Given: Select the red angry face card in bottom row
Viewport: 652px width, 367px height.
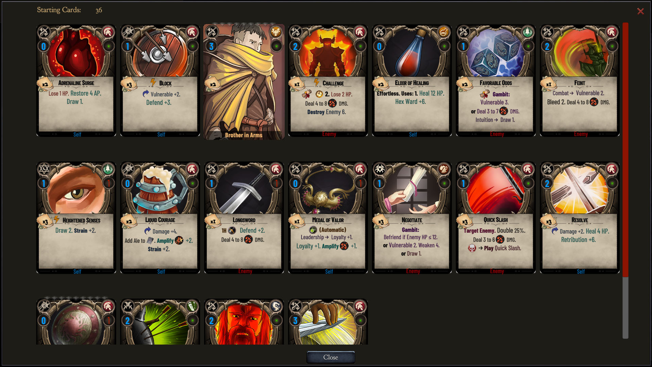Looking at the screenshot, I should [244, 322].
